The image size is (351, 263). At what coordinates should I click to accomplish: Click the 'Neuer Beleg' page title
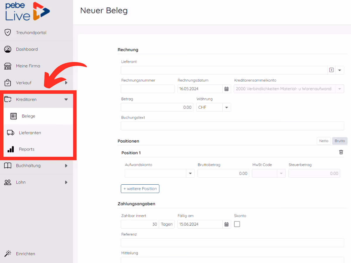(x=104, y=11)
